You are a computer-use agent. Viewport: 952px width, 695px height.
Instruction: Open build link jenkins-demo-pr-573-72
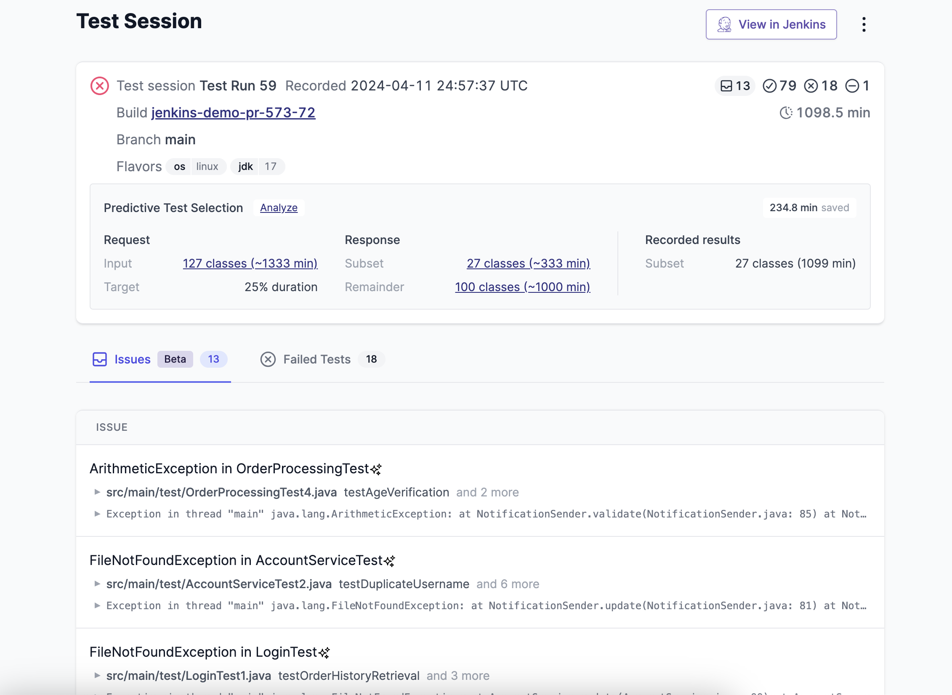233,113
